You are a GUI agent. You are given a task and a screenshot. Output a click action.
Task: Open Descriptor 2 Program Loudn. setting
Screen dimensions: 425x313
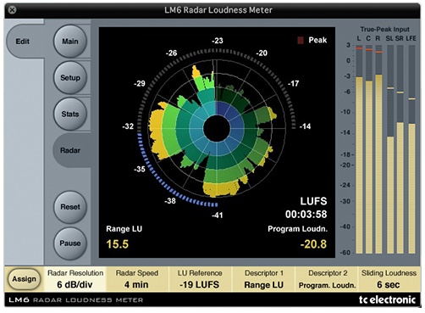(x=327, y=279)
